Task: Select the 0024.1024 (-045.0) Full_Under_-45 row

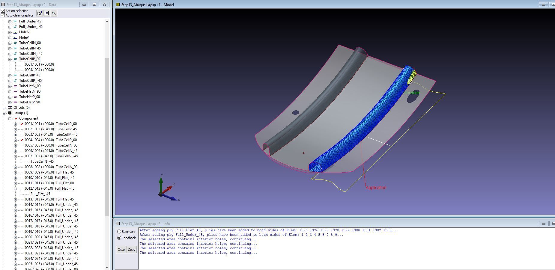Action: [x=51, y=259]
